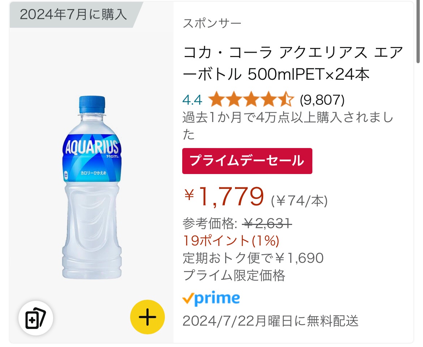The width and height of the screenshot is (423, 347).
Task: Tap the subscribe-and-save ¥1,690 offer
Action: [253, 258]
